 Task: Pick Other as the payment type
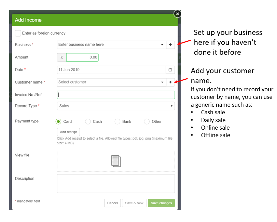click(x=147, y=121)
